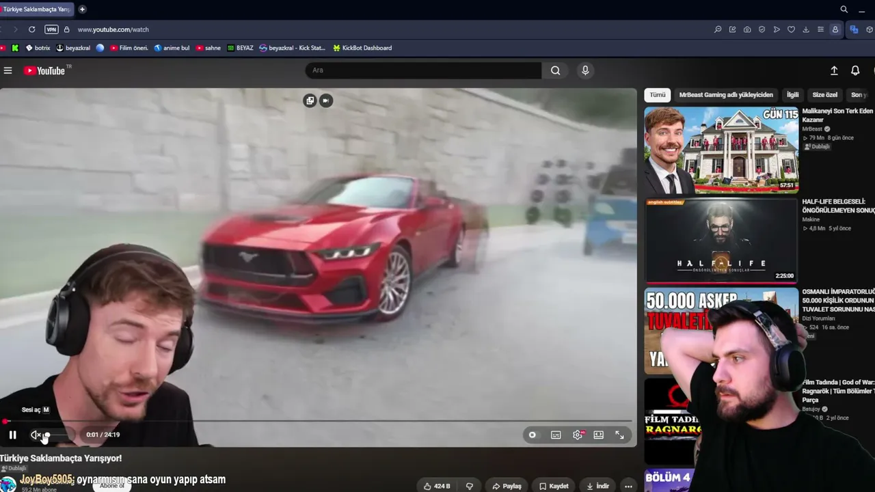Open 'Malikaneyi Son Terk Eden' video title
The width and height of the screenshot is (875, 492).
838,115
